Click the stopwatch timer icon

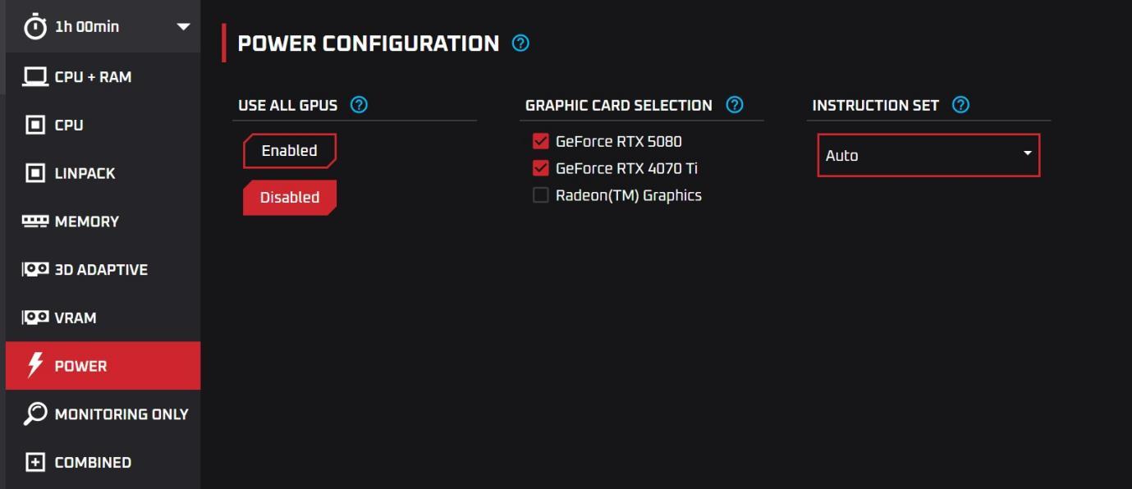(x=35, y=27)
